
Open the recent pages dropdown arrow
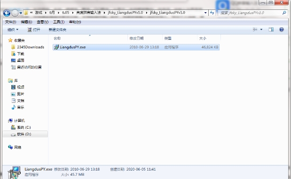point(21,13)
